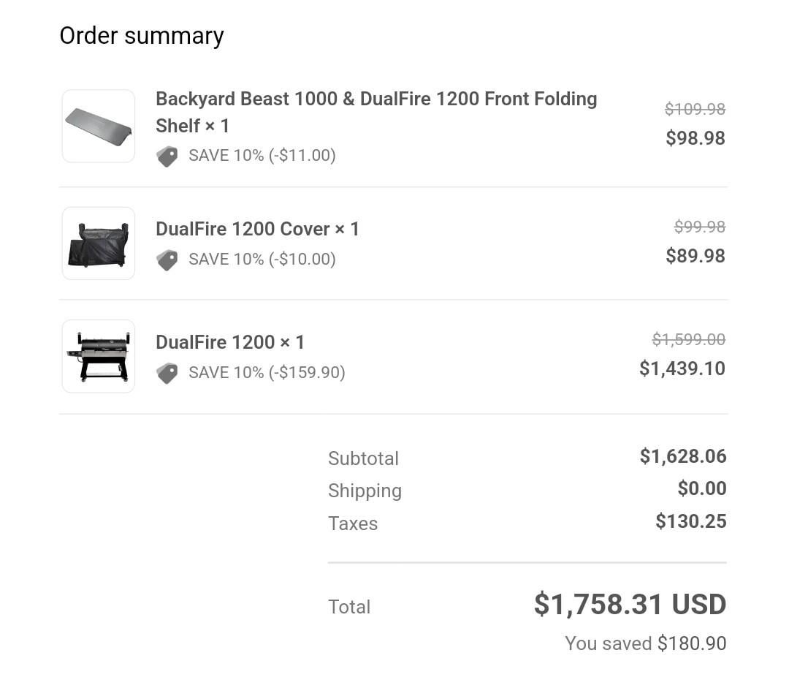Click the DualFire 1200 Cover product thumbnail
This screenshot has height=680, width=789.
(x=99, y=243)
